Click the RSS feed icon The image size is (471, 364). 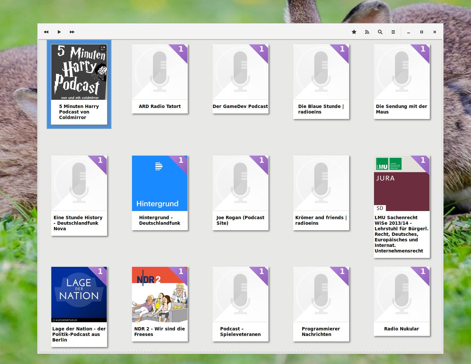pyautogui.click(x=367, y=32)
